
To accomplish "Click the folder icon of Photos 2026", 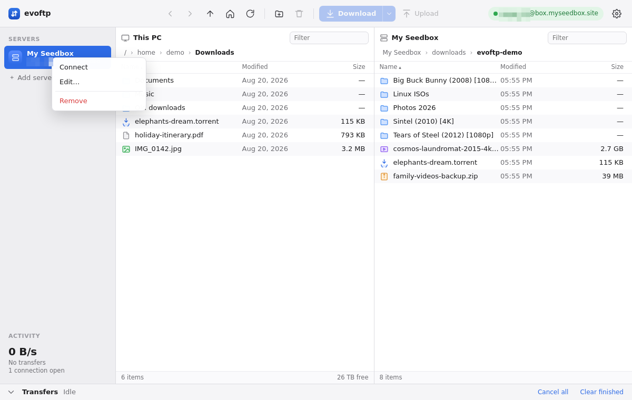I will point(384,108).
